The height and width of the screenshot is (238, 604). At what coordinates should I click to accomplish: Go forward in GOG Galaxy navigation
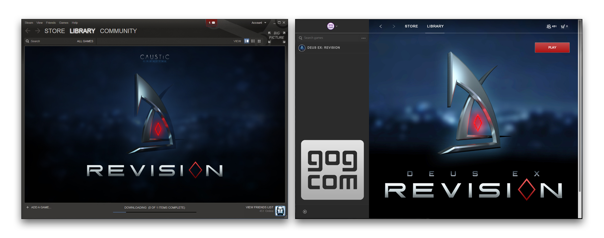(x=394, y=26)
